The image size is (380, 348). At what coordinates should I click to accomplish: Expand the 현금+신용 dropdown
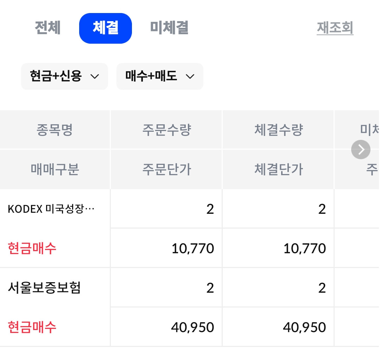pyautogui.click(x=64, y=76)
